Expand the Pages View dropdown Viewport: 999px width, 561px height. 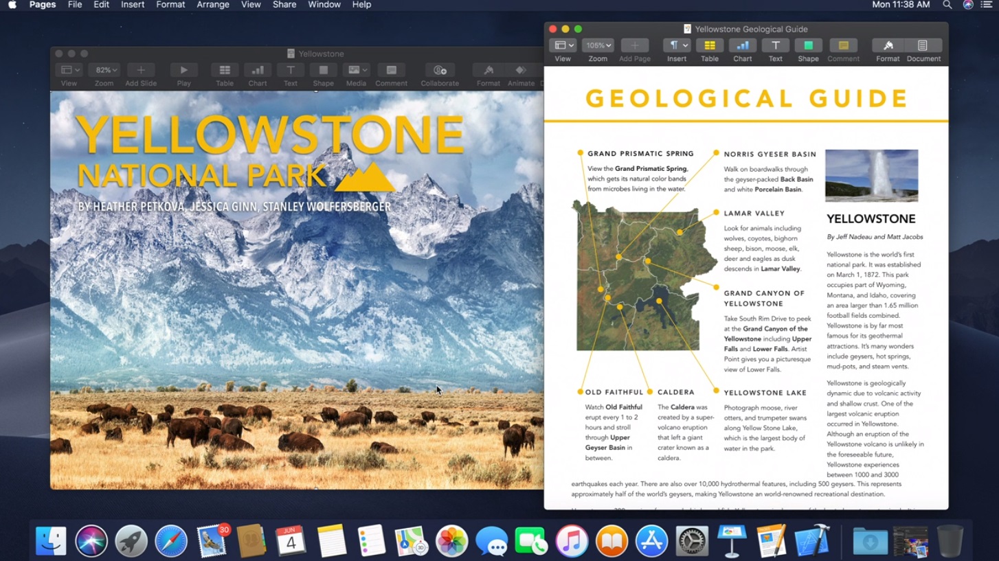click(563, 46)
